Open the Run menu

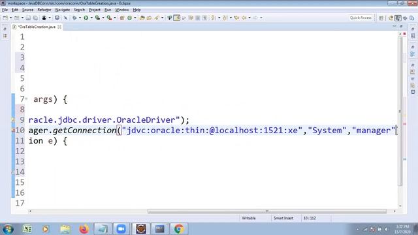pos(108,10)
